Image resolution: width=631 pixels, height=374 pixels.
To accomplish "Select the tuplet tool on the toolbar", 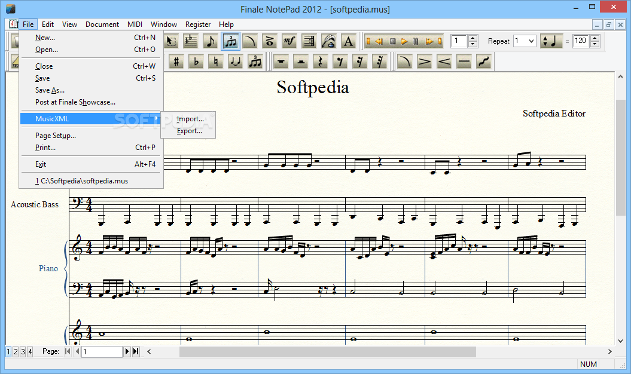I will [230, 41].
